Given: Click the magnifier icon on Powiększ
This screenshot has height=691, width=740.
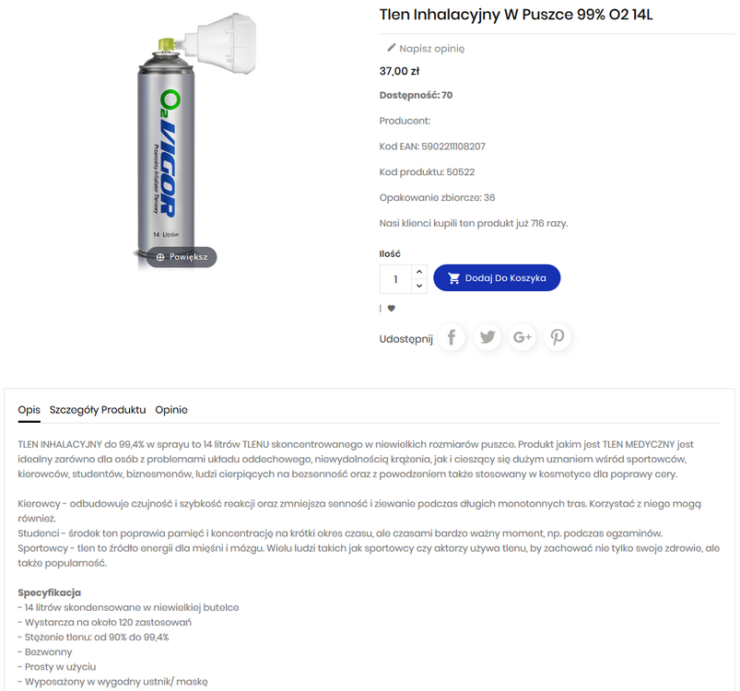Looking at the screenshot, I should pyautogui.click(x=160, y=257).
